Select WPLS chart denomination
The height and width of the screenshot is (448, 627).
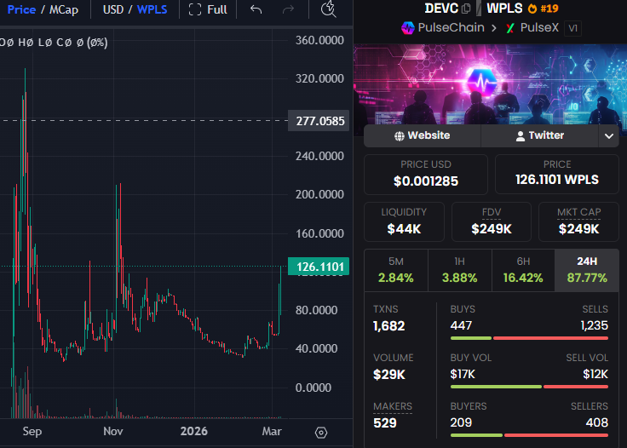point(152,9)
